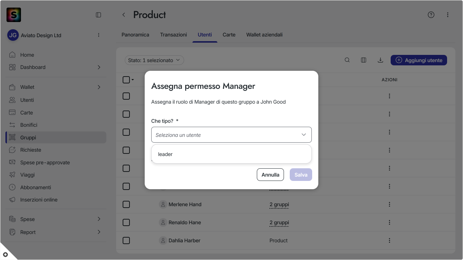Open Spese pre-approvate in sidebar
The width and height of the screenshot is (463, 260).
tap(56, 162)
